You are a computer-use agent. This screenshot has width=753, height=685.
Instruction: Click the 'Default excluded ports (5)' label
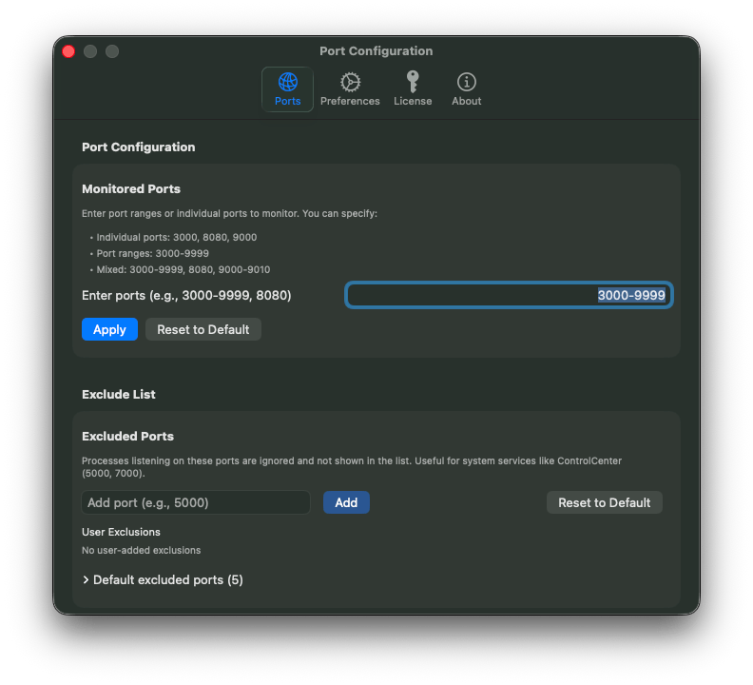(168, 579)
